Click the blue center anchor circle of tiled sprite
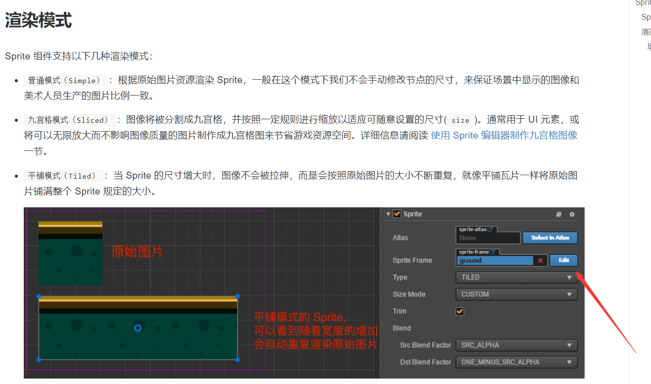This screenshot has height=384, width=651. coord(138,328)
